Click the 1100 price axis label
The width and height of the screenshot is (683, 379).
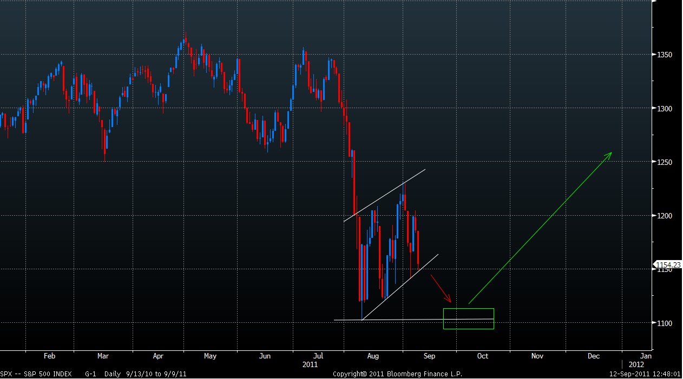(x=665, y=323)
